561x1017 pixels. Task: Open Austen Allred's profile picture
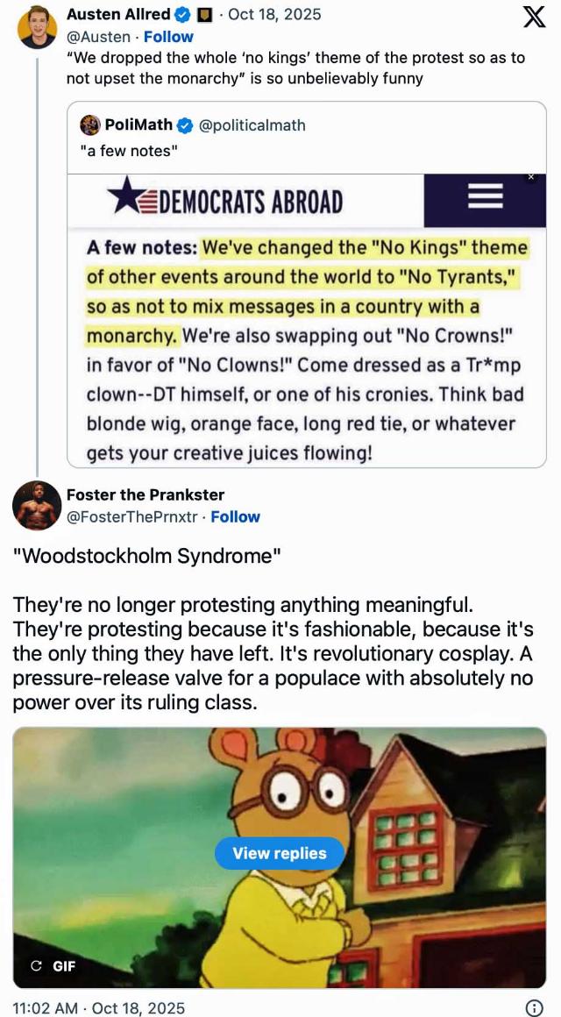tap(37, 25)
